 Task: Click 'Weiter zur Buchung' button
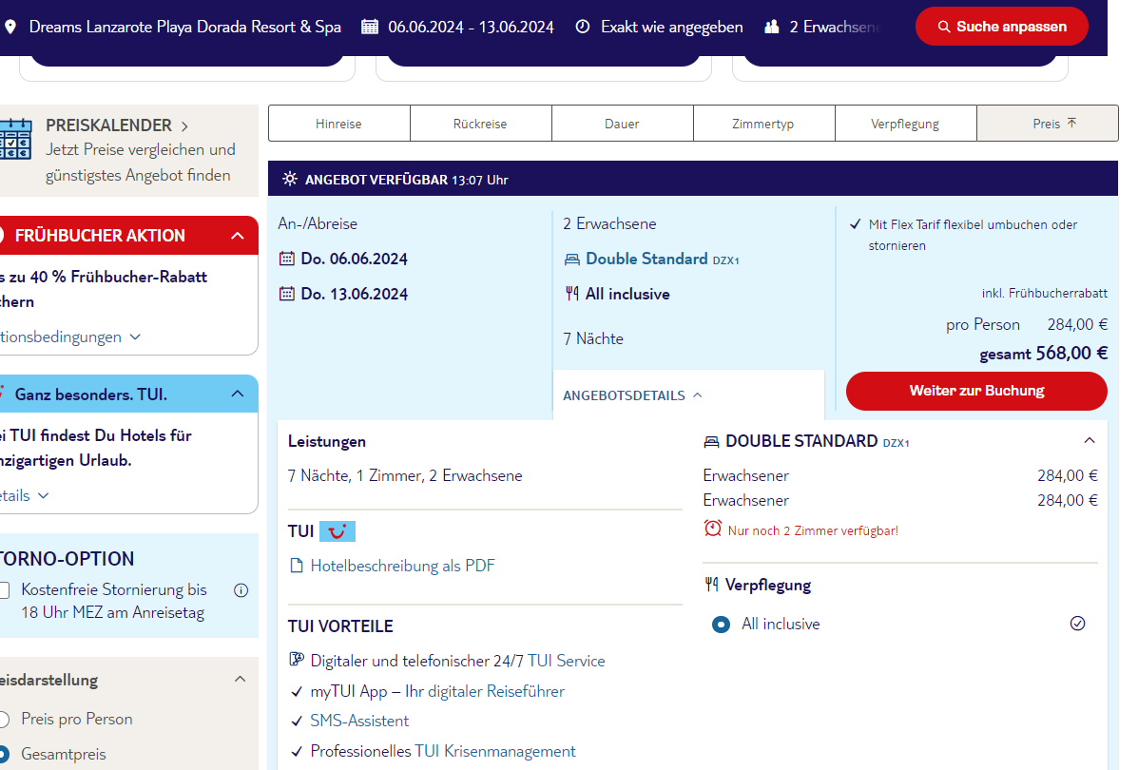pos(976,391)
